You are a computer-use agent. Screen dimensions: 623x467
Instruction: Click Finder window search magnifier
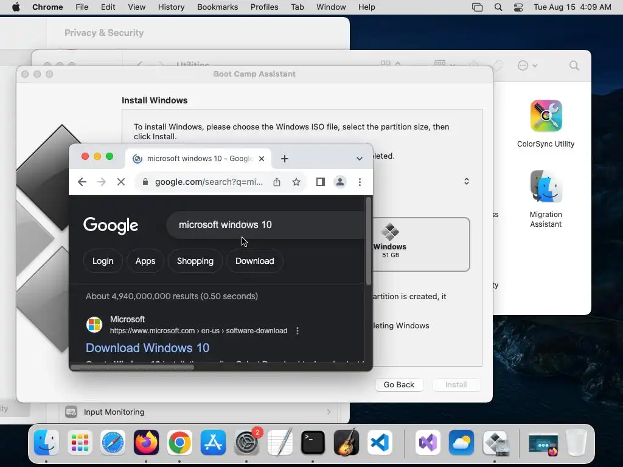tap(574, 66)
